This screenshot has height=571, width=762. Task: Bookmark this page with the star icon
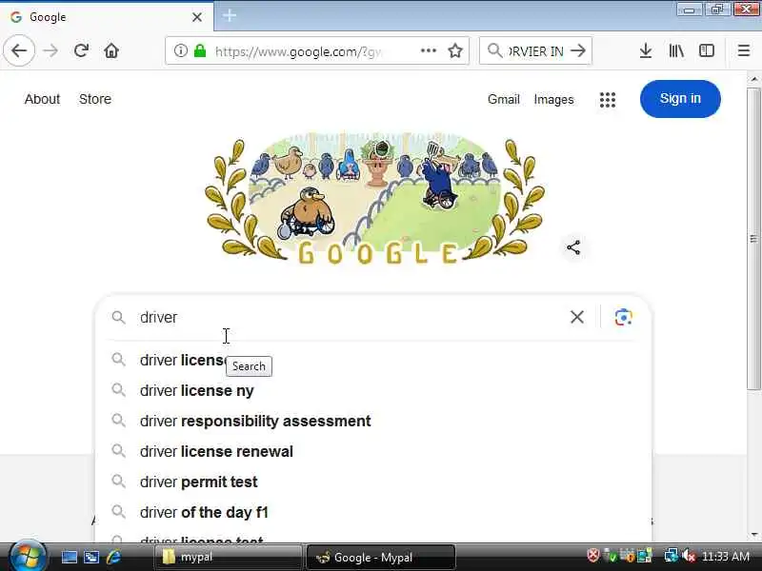(x=455, y=50)
